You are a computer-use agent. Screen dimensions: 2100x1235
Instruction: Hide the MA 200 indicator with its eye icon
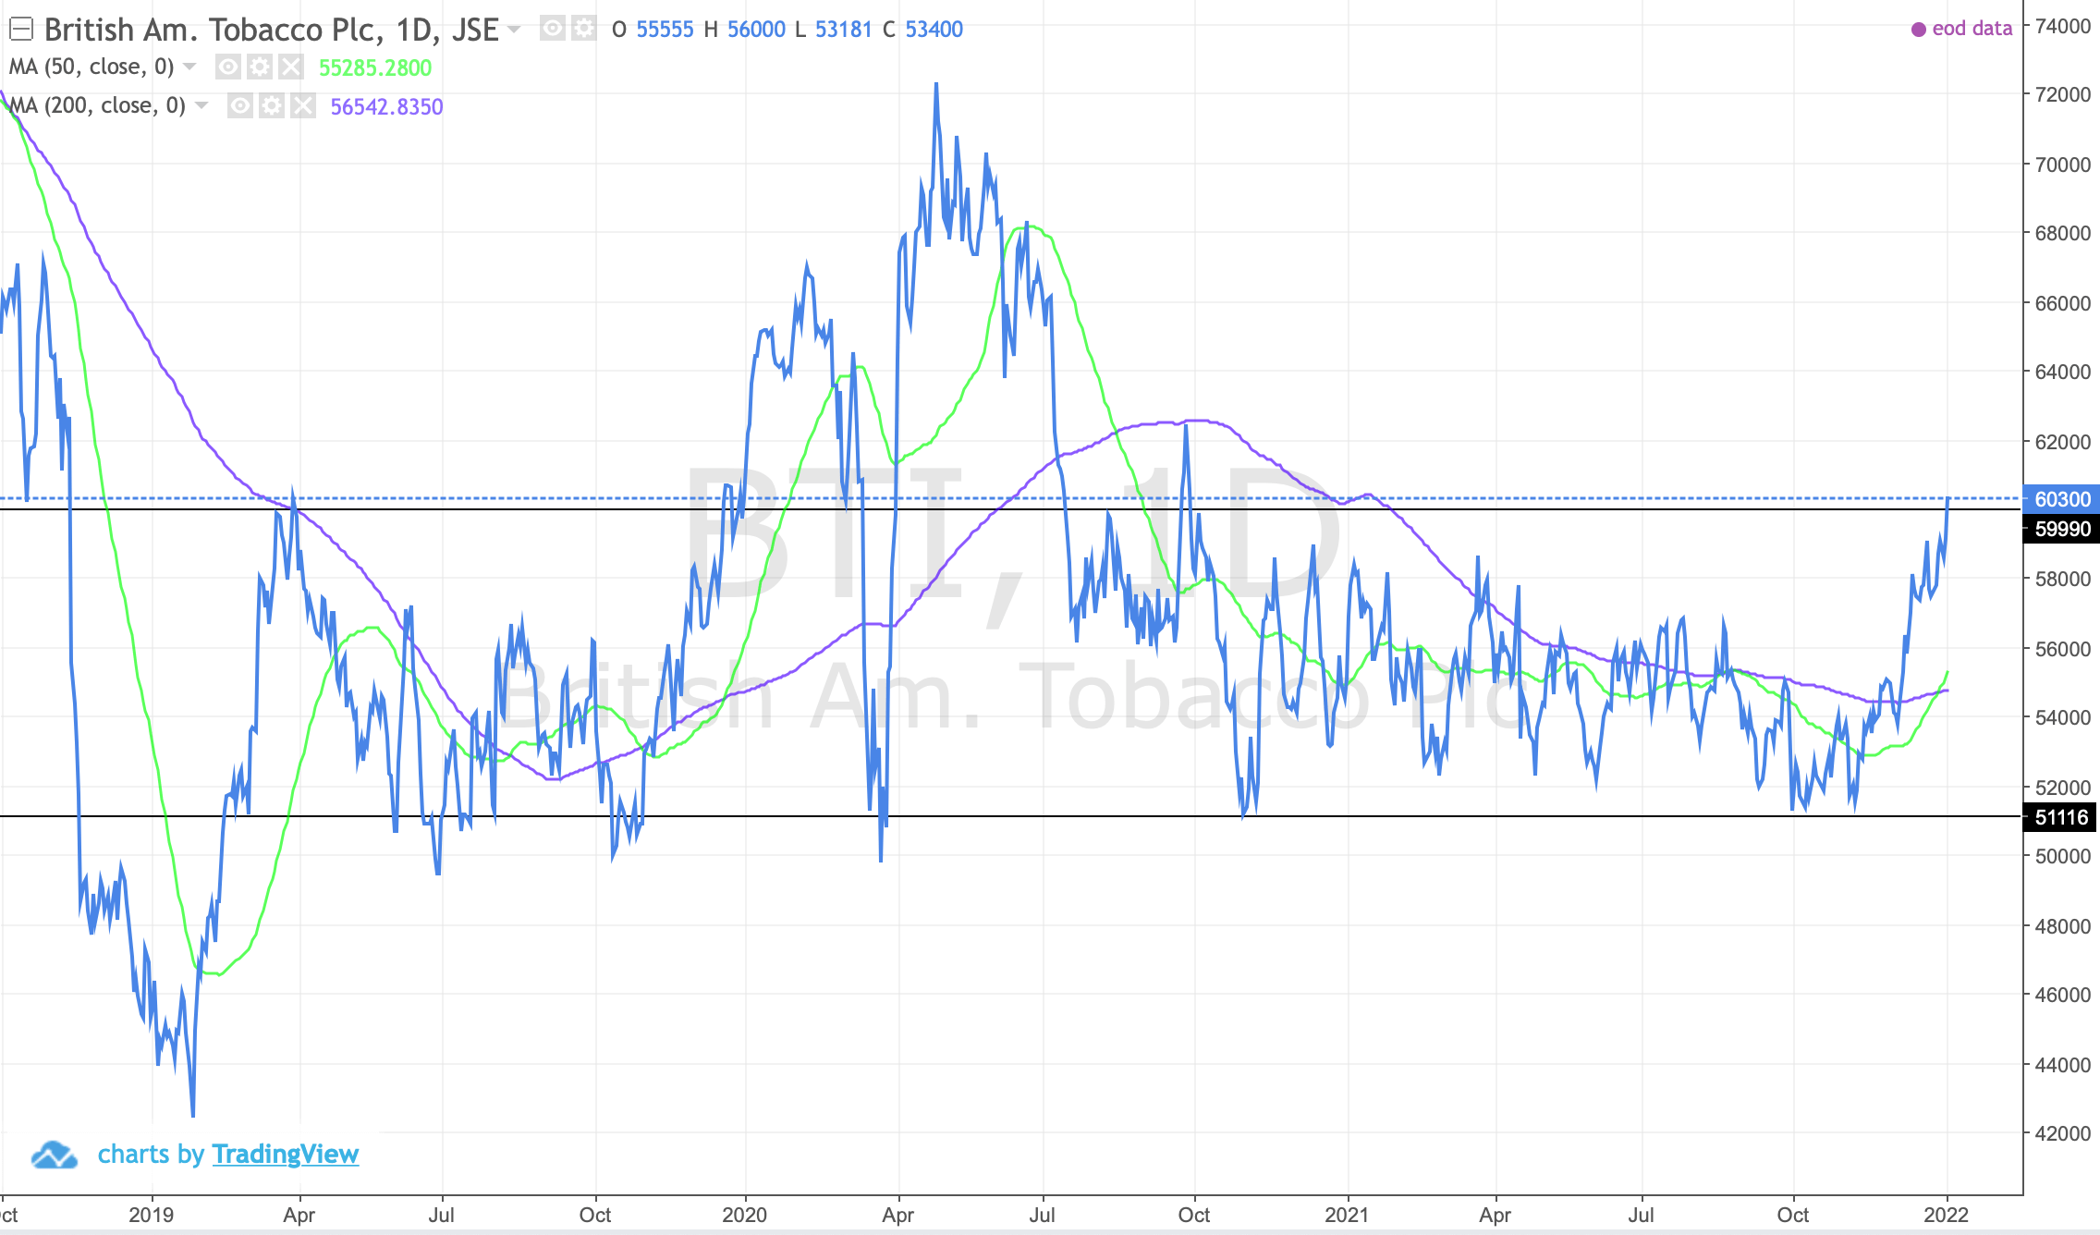click(239, 105)
